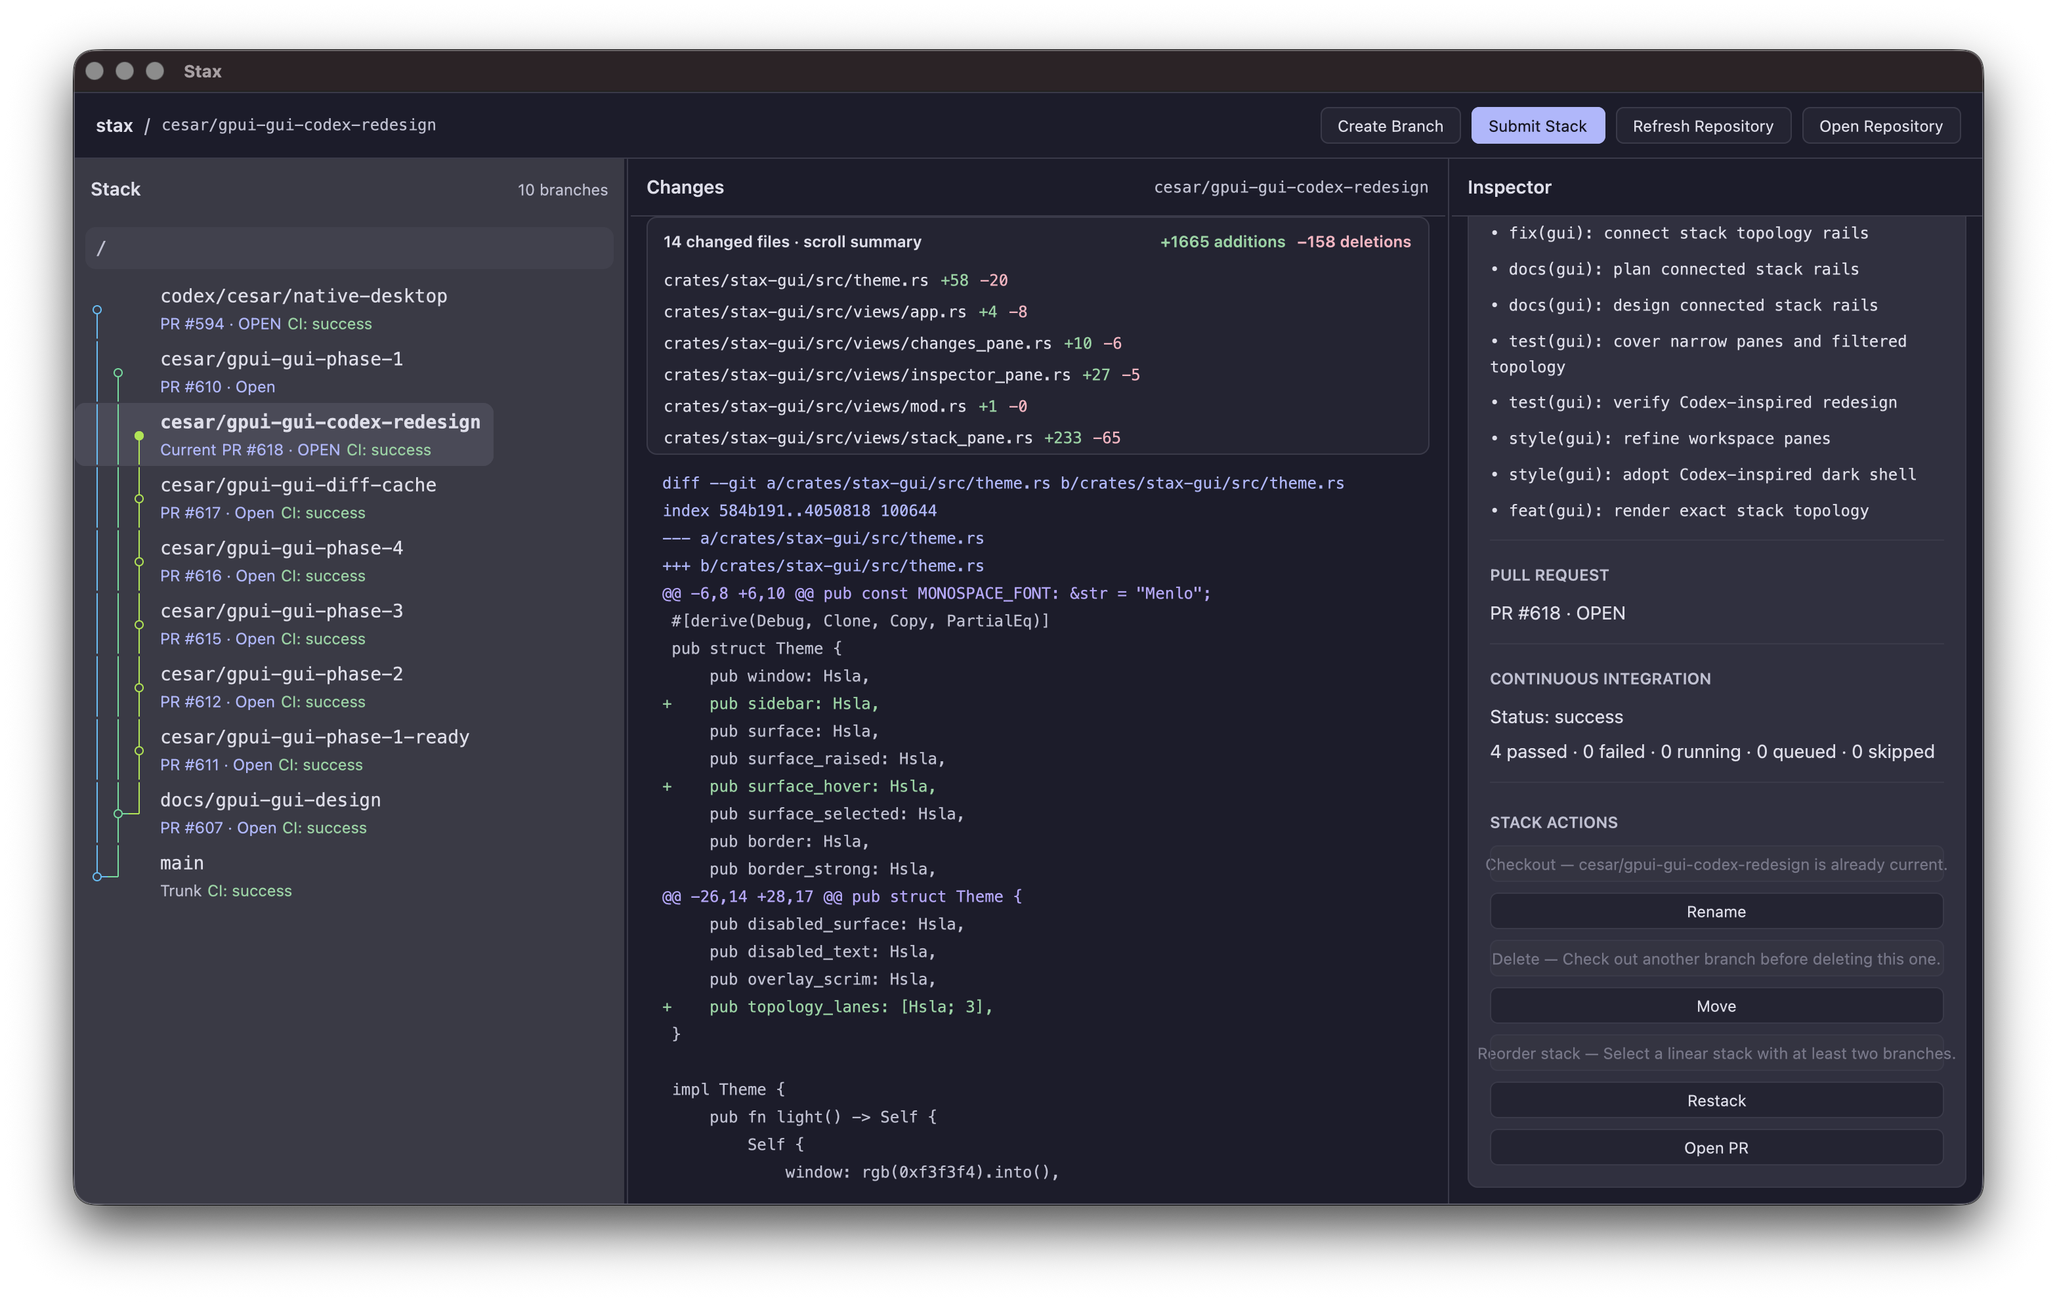This screenshot has width=2057, height=1302.
Task: Open PR from stack actions
Action: [1715, 1147]
